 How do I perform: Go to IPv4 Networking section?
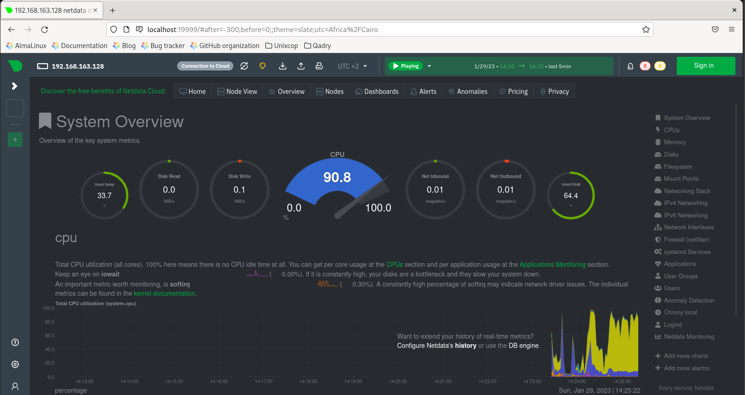[x=681, y=203]
